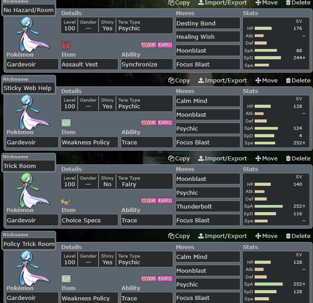313x303 pixels.
Task: Move the Trick Room set
Action: tap(266, 158)
